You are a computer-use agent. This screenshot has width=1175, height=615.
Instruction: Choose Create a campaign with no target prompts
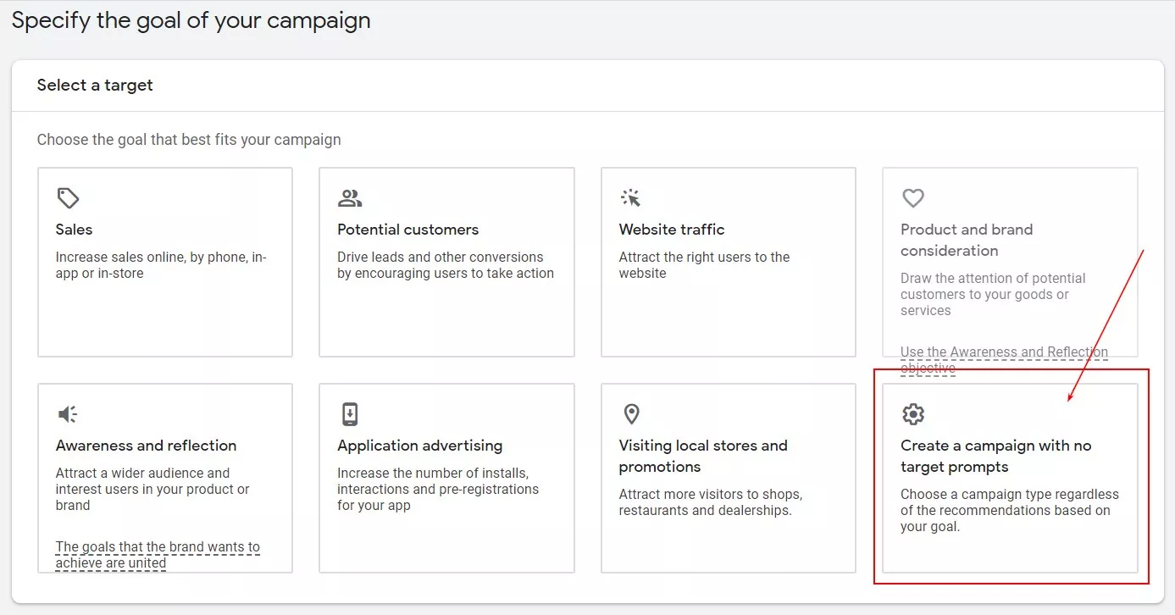click(1010, 478)
